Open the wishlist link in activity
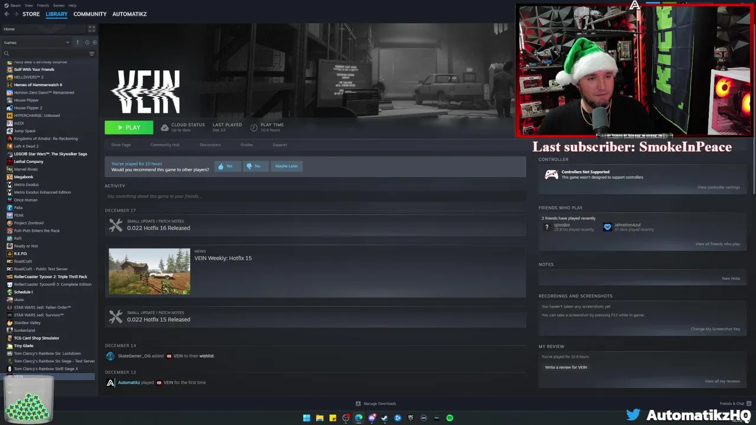 (x=207, y=356)
